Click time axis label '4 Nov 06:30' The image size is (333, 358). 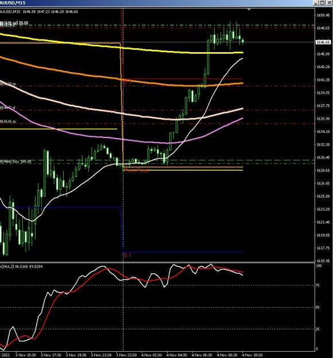click(x=202, y=355)
